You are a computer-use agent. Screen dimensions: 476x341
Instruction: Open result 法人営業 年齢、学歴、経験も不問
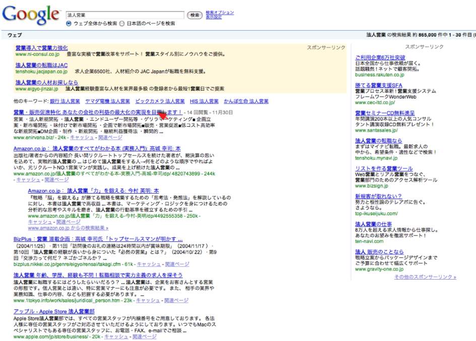98,275
